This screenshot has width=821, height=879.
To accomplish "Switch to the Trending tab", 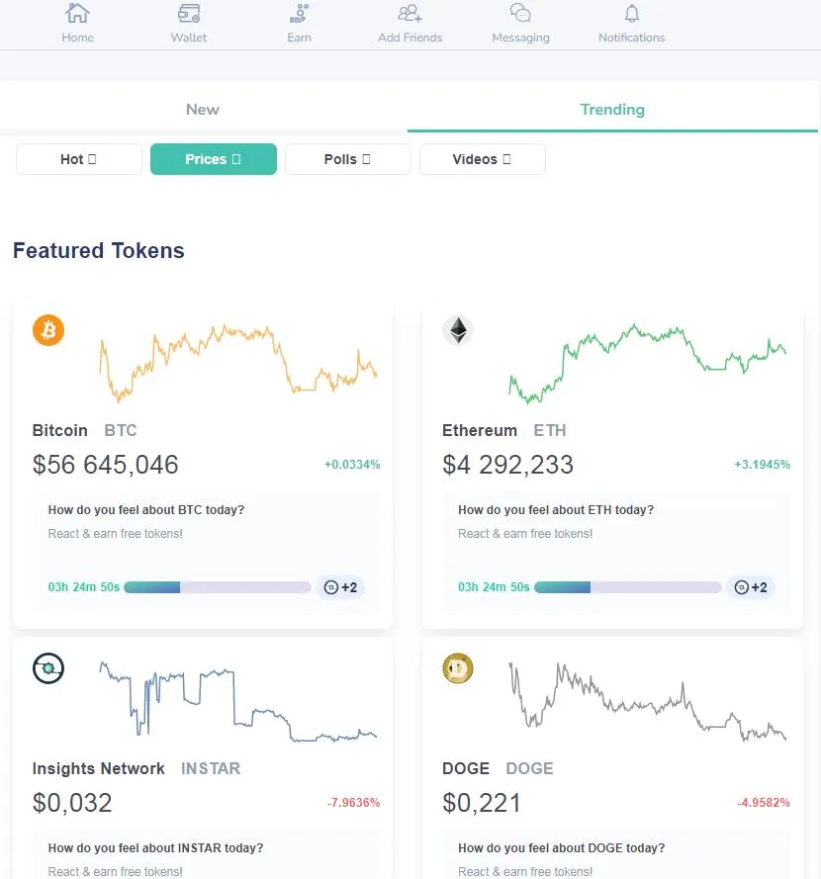I will click(612, 110).
